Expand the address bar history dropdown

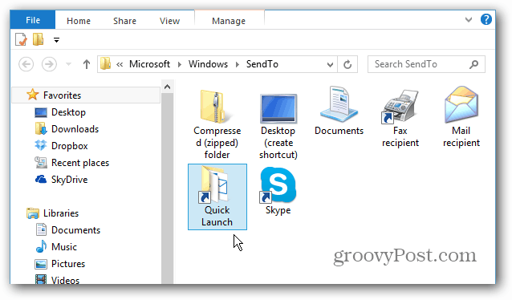coord(330,64)
